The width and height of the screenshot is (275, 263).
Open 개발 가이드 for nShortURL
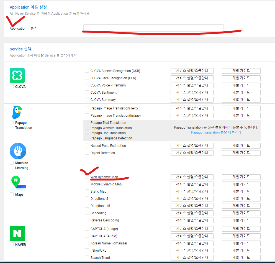(241, 250)
